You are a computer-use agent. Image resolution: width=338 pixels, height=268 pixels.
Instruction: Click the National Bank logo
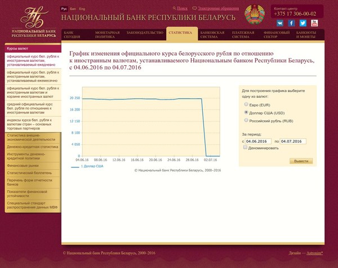(34, 21)
